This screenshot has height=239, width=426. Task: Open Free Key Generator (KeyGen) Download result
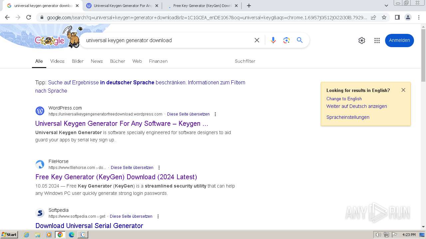pyautogui.click(x=116, y=177)
